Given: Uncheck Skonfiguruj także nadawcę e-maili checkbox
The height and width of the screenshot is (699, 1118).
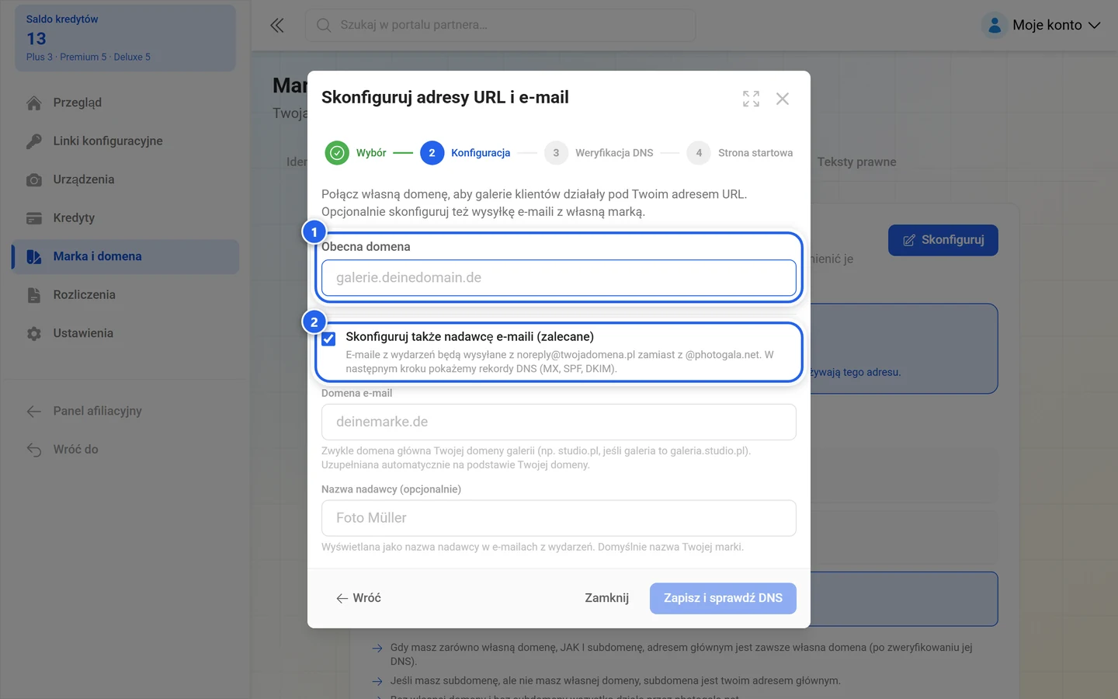Looking at the screenshot, I should click(x=329, y=339).
